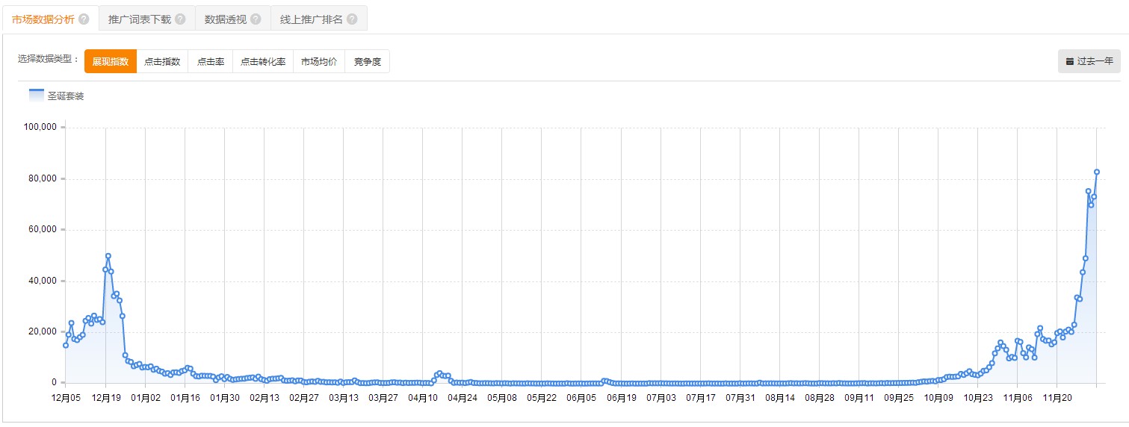Switch to the 数据透视 tab
Image resolution: width=1129 pixels, height=427 pixels.
232,19
